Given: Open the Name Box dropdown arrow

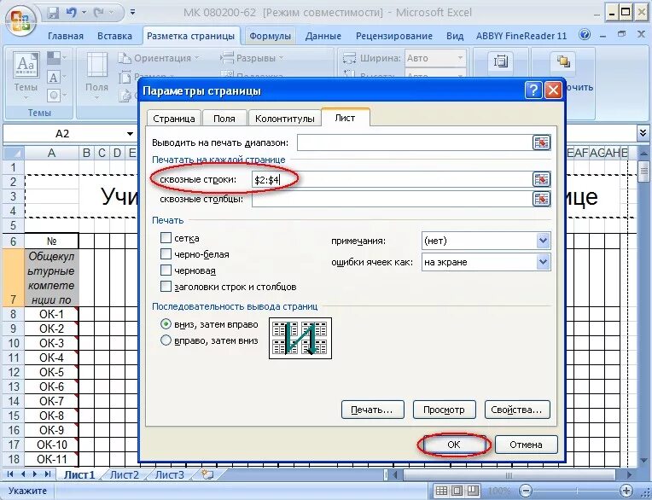Looking at the screenshot, I should point(130,133).
